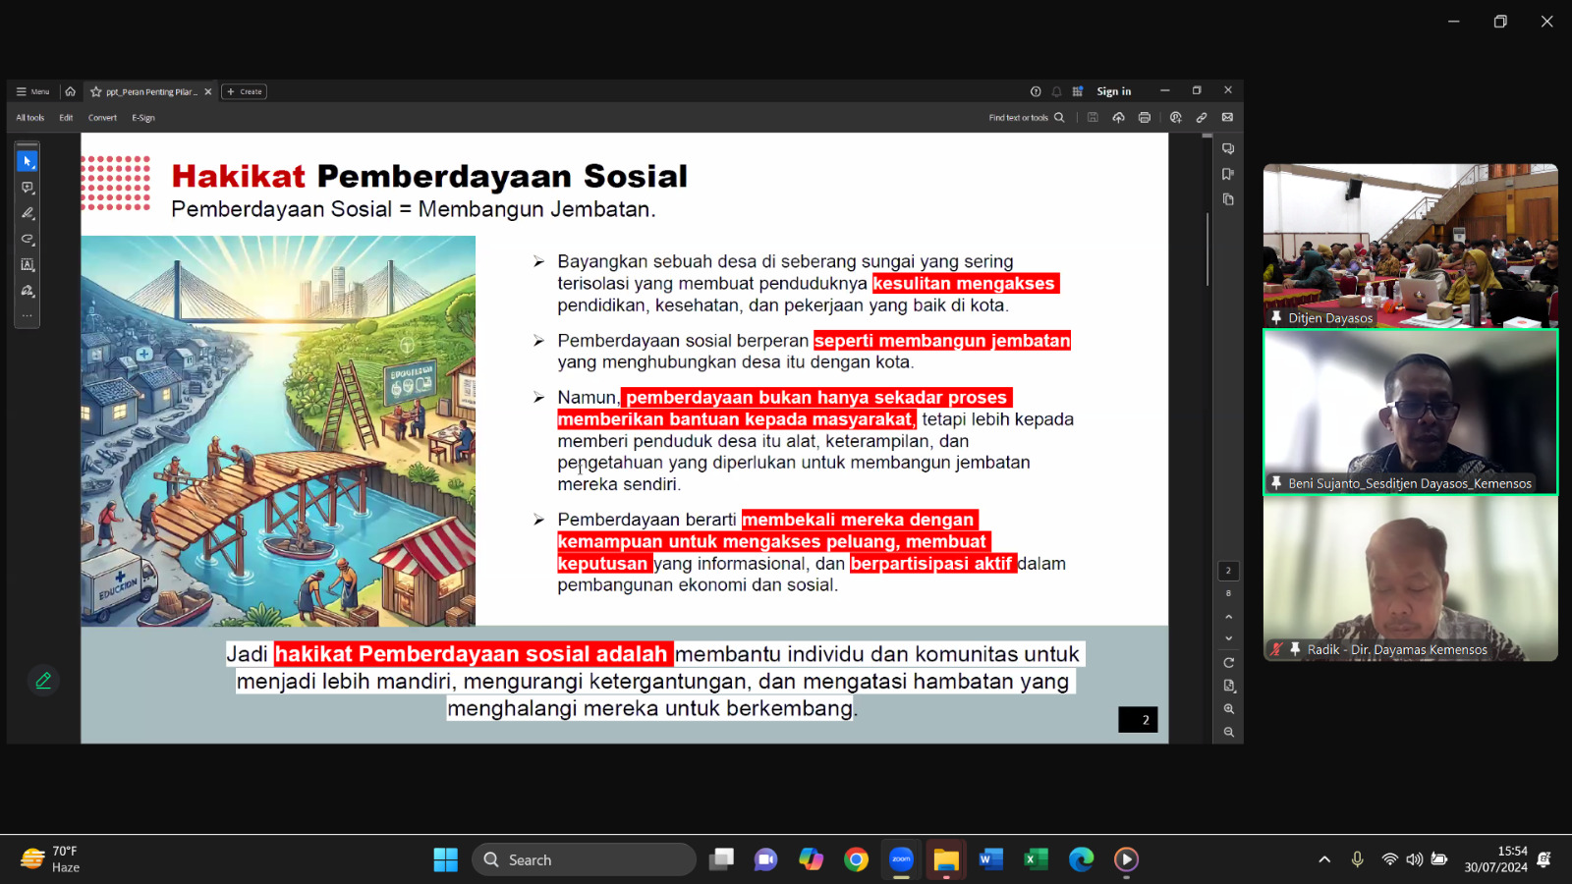The image size is (1572, 884).
Task: Open the Comments pane
Action: 1228,149
